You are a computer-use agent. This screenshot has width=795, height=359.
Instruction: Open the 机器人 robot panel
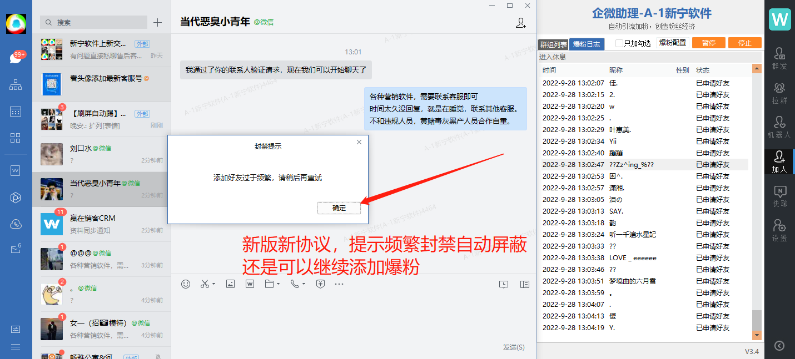(x=779, y=127)
